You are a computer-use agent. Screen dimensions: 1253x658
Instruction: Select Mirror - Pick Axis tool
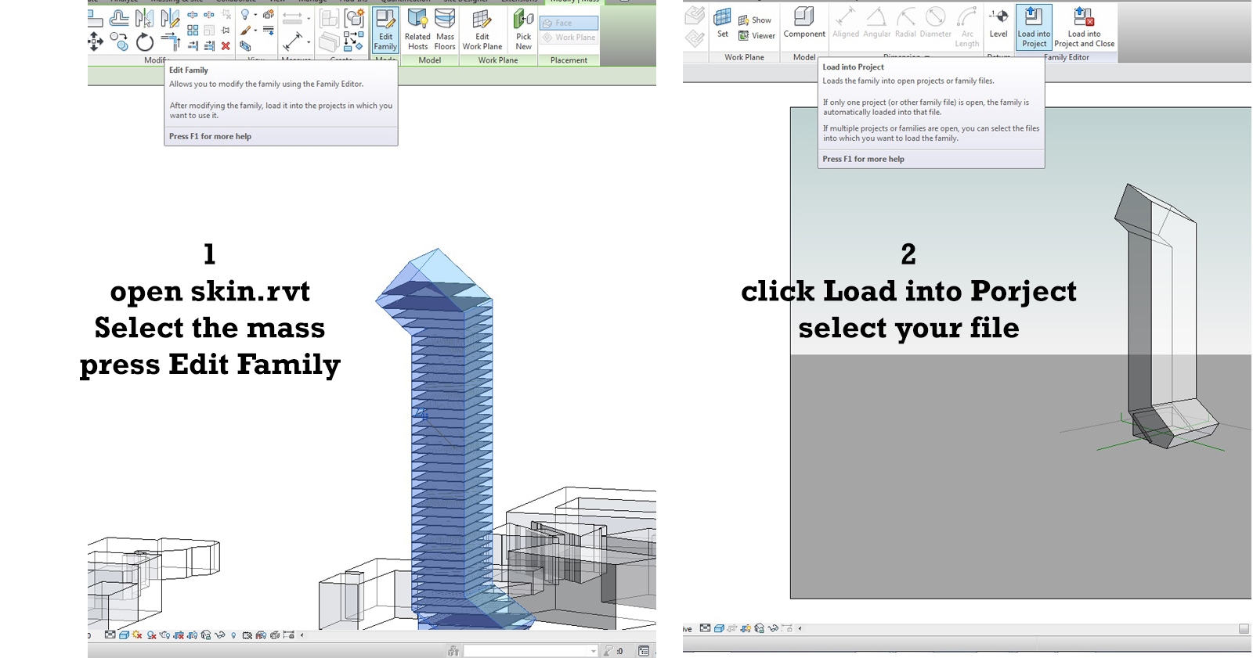point(145,17)
